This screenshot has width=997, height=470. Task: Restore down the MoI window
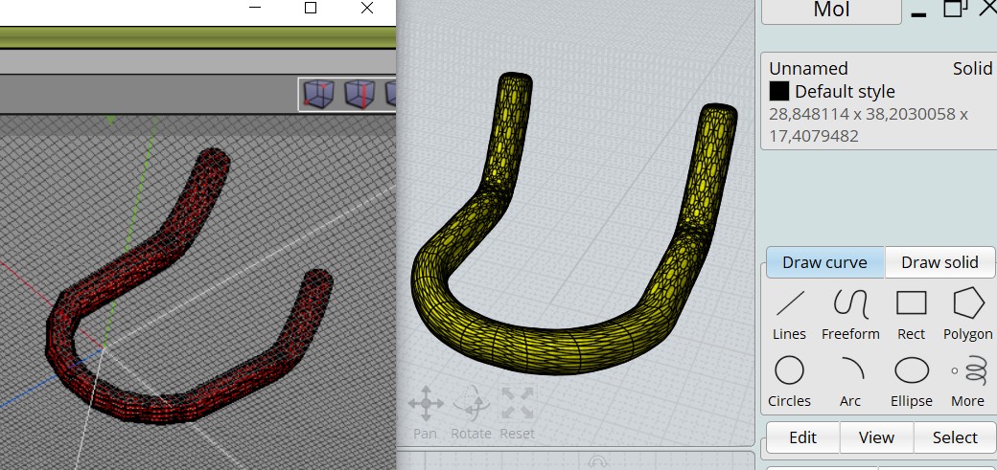click(x=955, y=9)
